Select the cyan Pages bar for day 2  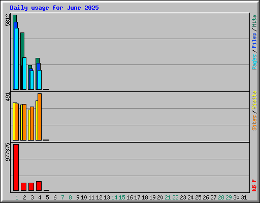tap(24, 74)
